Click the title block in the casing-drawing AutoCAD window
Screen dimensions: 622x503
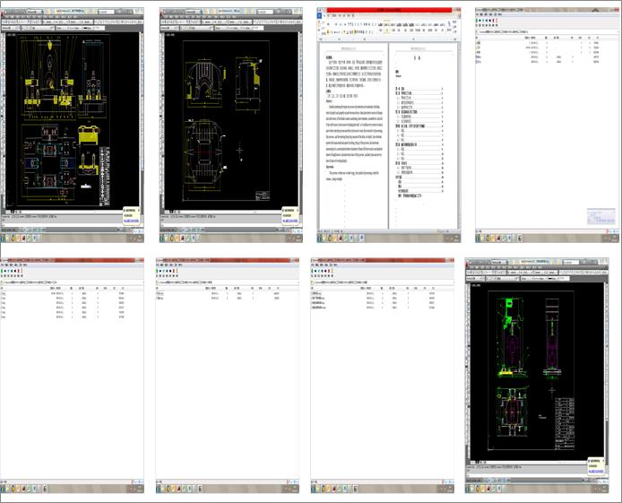[x=263, y=195]
